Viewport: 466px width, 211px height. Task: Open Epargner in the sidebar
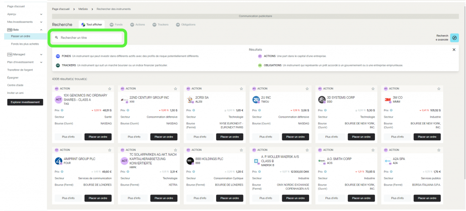click(x=13, y=77)
